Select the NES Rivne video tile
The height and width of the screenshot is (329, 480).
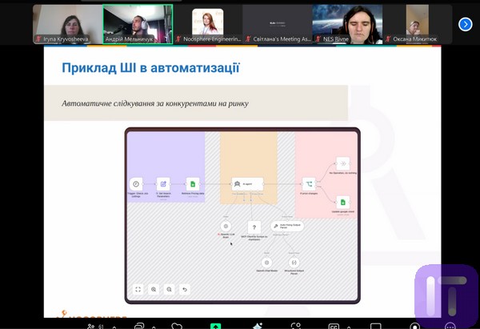pos(347,24)
